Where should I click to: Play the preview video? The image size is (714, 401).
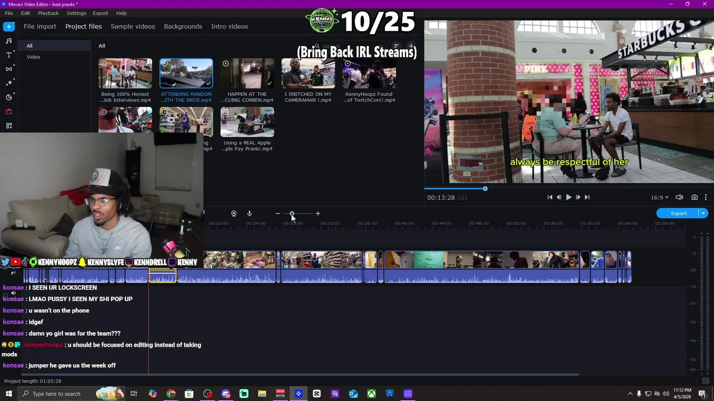(x=568, y=197)
